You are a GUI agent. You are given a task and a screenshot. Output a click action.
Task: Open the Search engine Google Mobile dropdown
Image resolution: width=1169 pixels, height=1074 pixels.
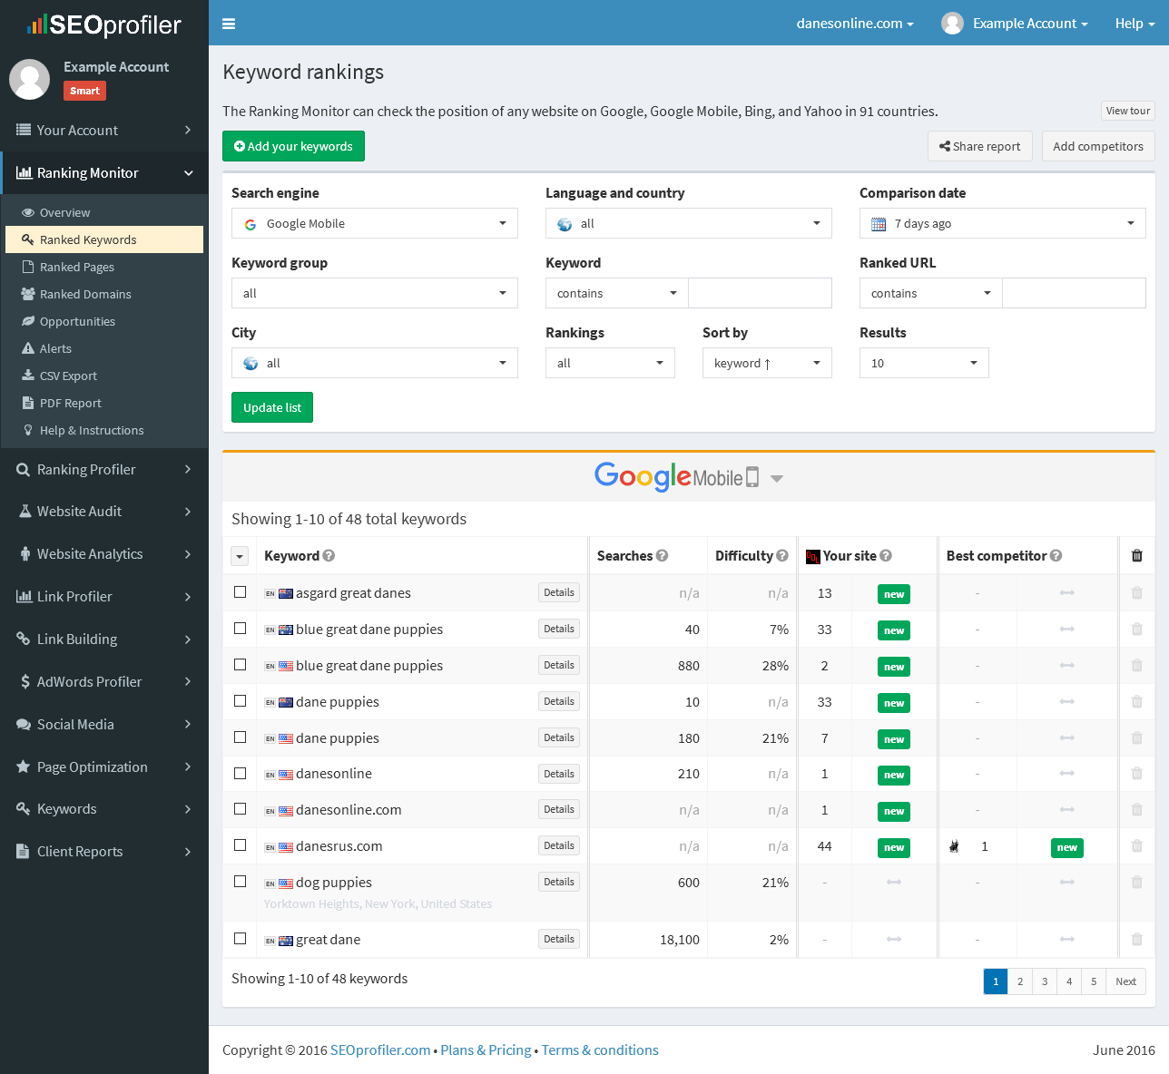[375, 224]
